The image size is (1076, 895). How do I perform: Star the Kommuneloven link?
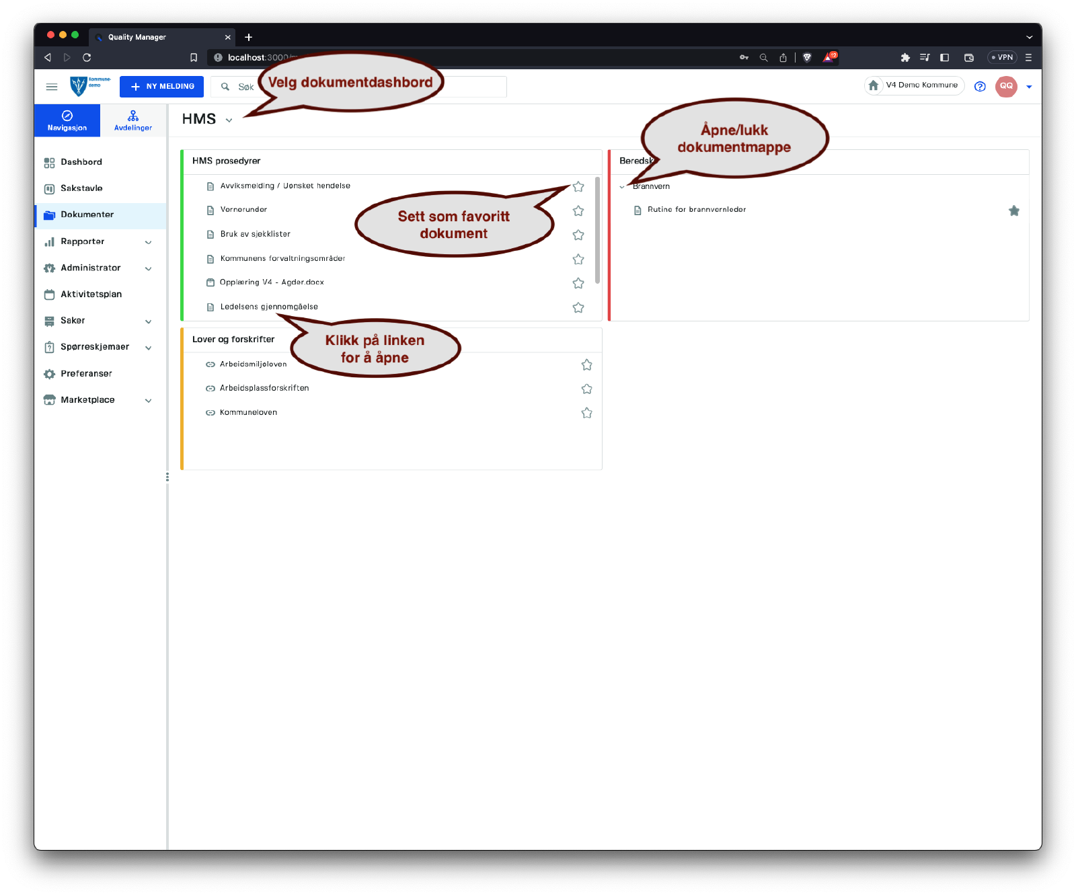click(586, 413)
